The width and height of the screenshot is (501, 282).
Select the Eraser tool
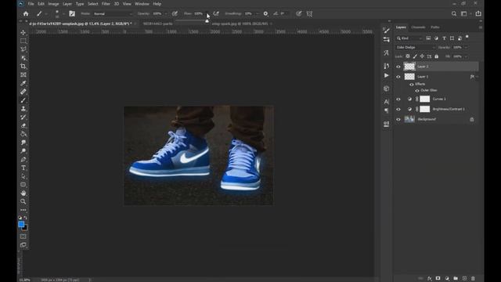click(23, 125)
